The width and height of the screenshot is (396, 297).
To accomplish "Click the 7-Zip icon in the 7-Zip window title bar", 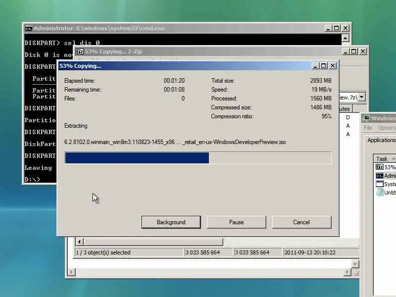I will (x=80, y=51).
